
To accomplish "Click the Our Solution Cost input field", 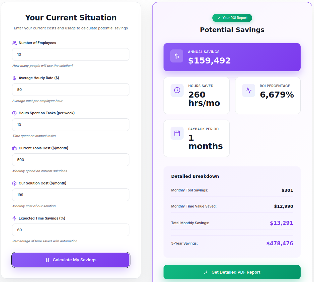I will click(71, 195).
